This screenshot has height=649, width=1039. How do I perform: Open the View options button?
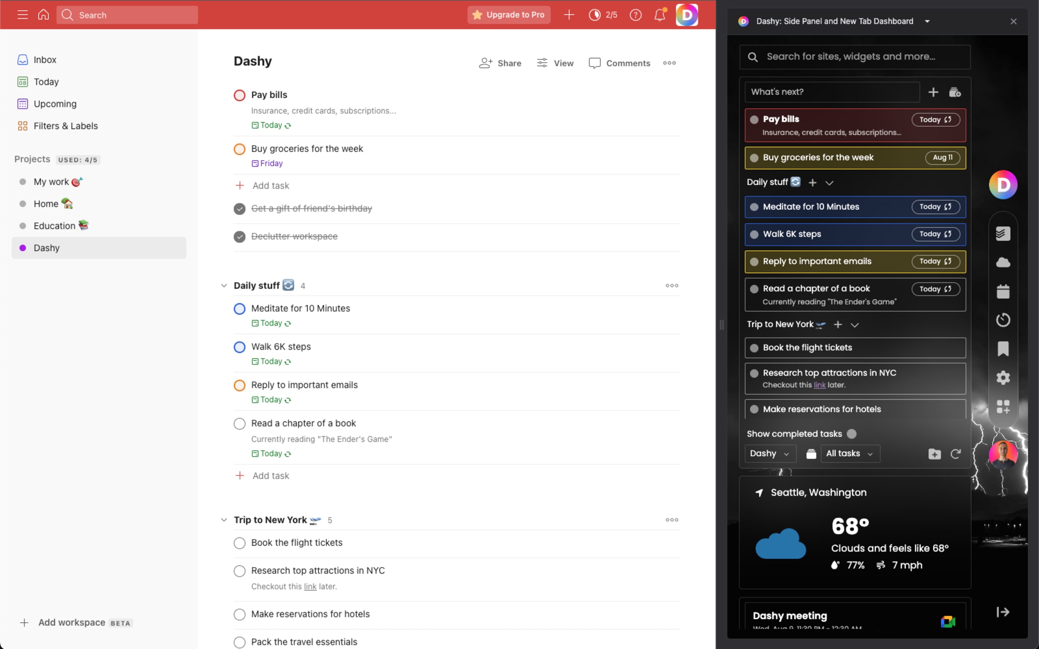click(x=555, y=63)
